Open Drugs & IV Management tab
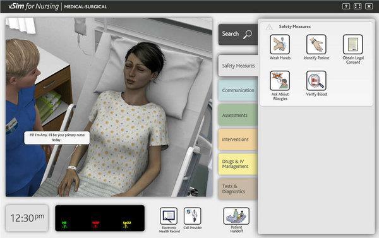 pyautogui.click(x=238, y=164)
